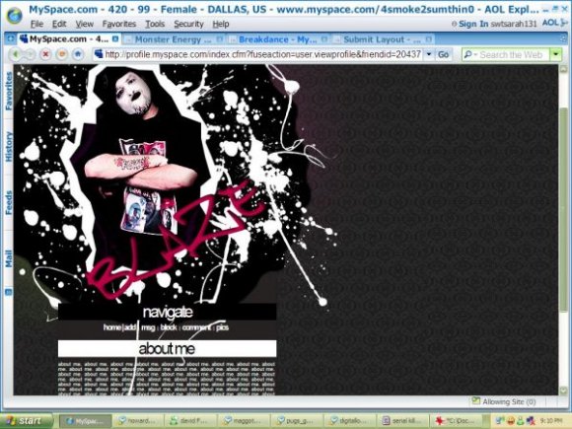Open the Feeds side panel
Viewport: 572px width, 429px height.
[x=8, y=203]
